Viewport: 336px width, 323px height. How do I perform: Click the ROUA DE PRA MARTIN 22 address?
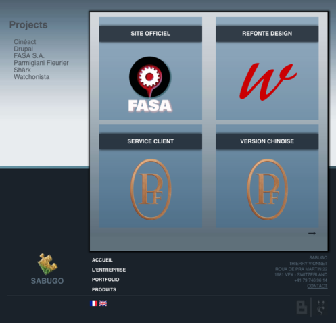click(301, 269)
